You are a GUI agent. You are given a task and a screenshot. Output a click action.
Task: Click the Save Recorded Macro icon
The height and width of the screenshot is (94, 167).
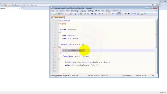click(x=138, y=14)
